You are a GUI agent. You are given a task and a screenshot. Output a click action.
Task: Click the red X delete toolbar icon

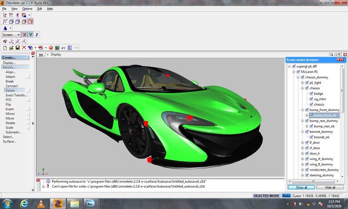pyautogui.click(x=24, y=48)
